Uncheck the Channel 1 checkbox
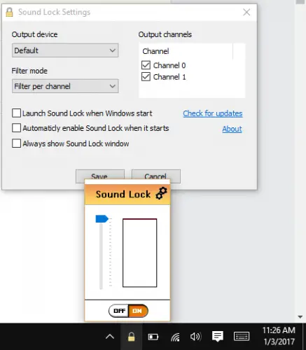 [146, 76]
